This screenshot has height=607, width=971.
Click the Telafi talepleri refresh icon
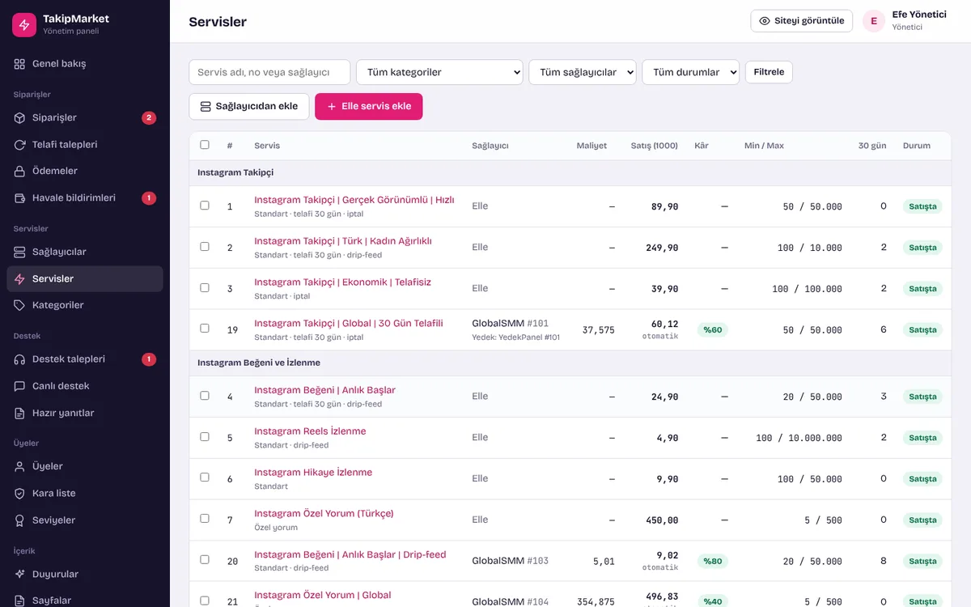pos(20,145)
